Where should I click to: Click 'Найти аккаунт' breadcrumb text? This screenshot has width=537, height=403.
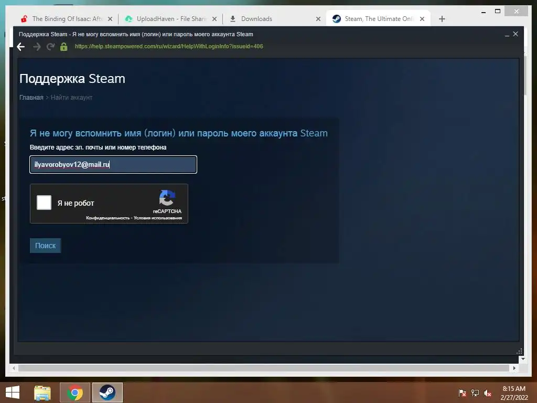[71, 97]
